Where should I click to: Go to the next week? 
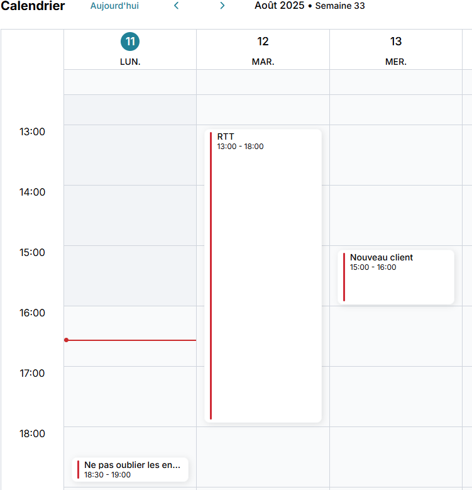[x=222, y=6]
